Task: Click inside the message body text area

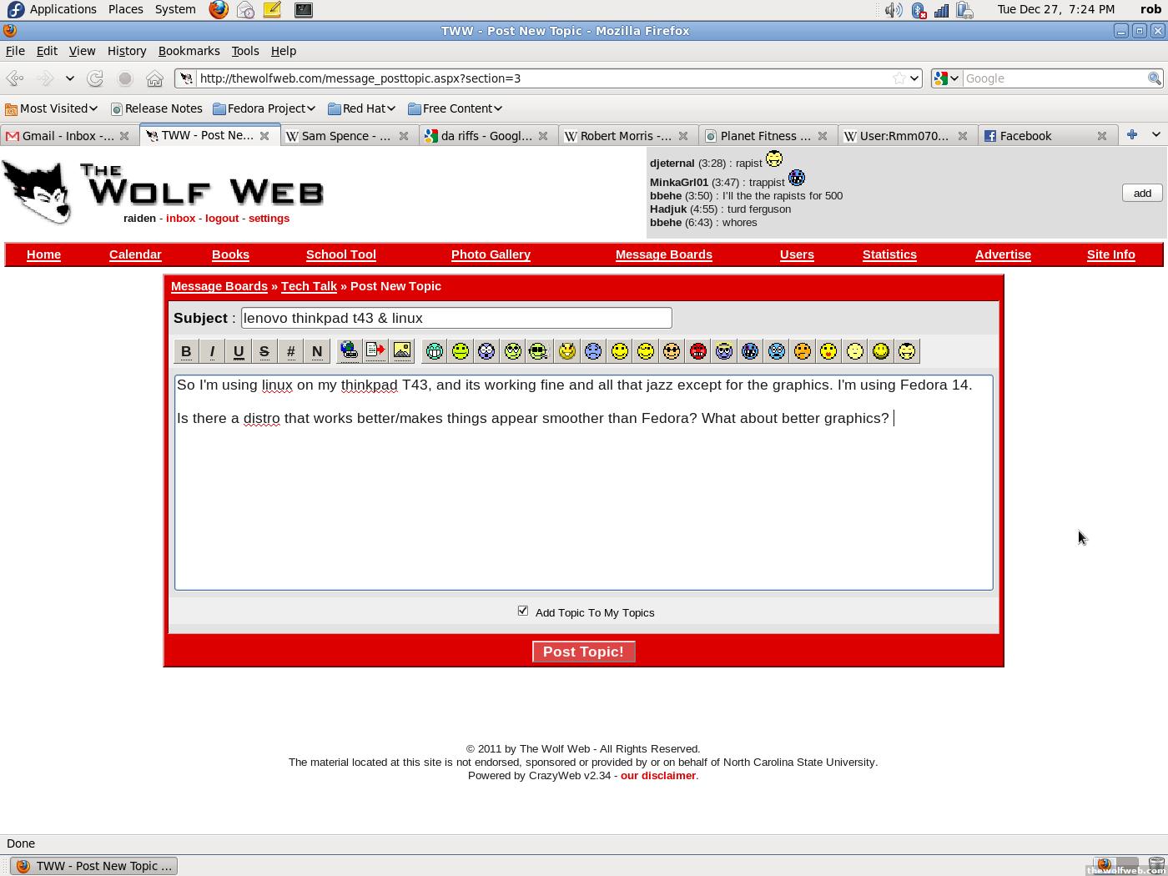Action: click(x=584, y=483)
